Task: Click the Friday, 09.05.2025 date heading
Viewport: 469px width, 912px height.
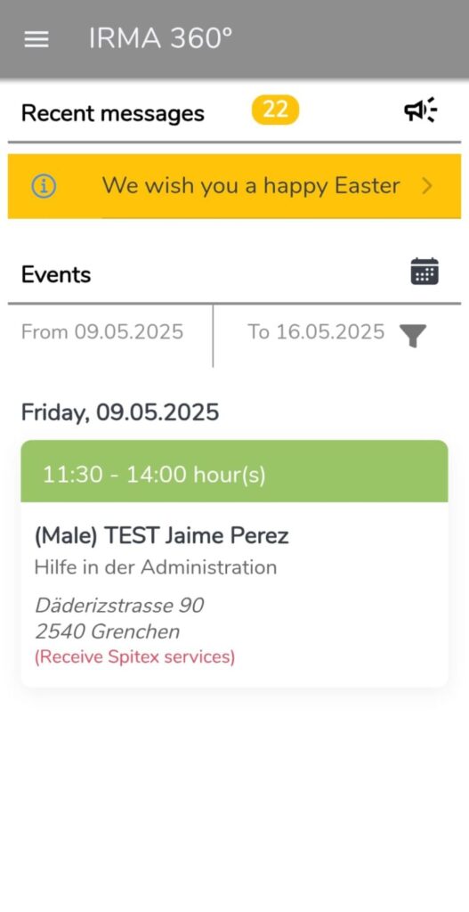Action: pyautogui.click(x=120, y=412)
